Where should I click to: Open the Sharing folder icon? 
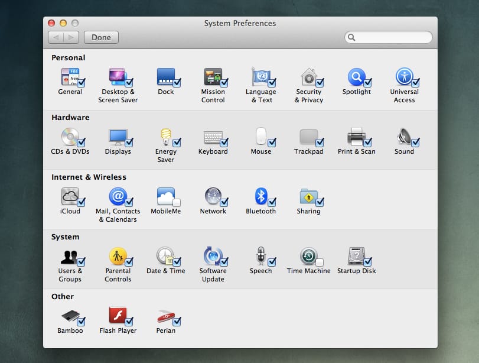tap(308, 196)
